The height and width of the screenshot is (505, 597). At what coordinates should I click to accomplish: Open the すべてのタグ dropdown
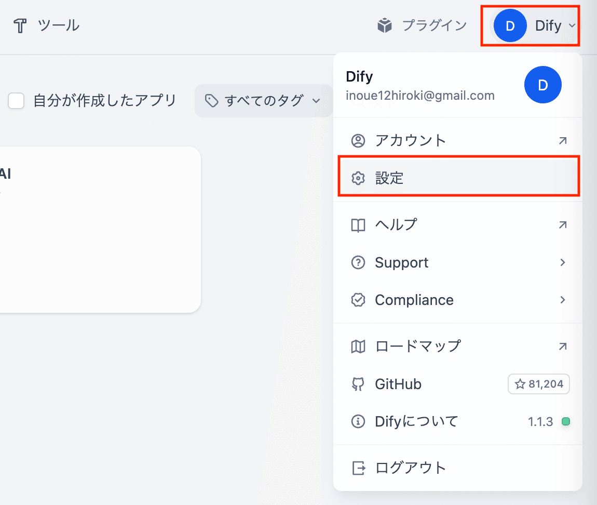263,101
